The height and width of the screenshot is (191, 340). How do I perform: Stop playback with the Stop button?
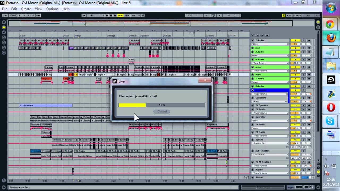click(111, 15)
